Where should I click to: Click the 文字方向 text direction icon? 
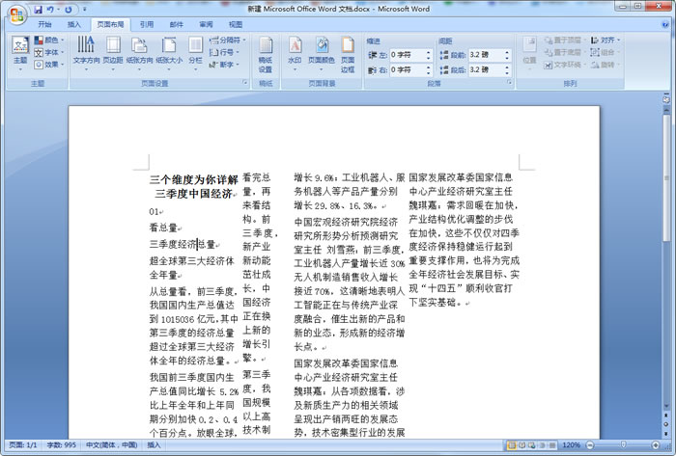click(x=86, y=50)
